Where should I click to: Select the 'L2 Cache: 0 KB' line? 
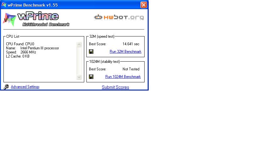point(18,56)
